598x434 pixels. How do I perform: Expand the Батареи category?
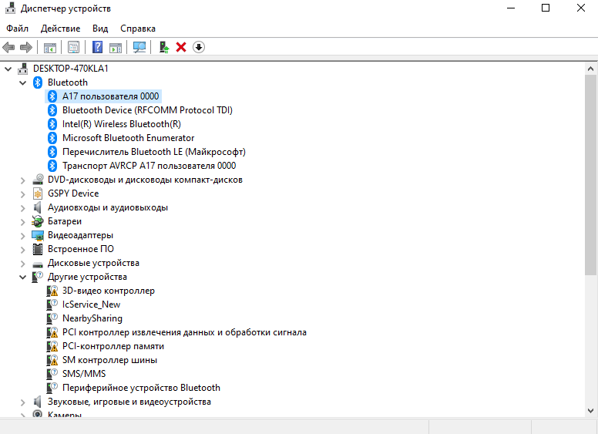[23, 222]
